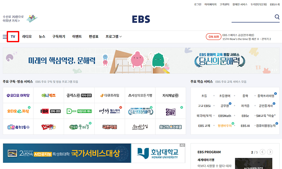
Task: Open the 위대한수업 Great Minds tile
Action: 140,127
